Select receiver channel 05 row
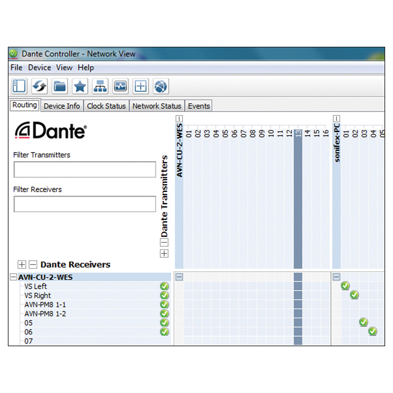Viewport: 393px width, 393px height. pyautogui.click(x=97, y=323)
